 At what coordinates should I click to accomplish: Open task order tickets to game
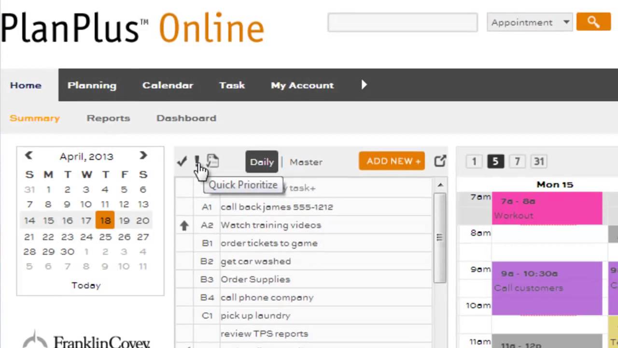pyautogui.click(x=269, y=243)
